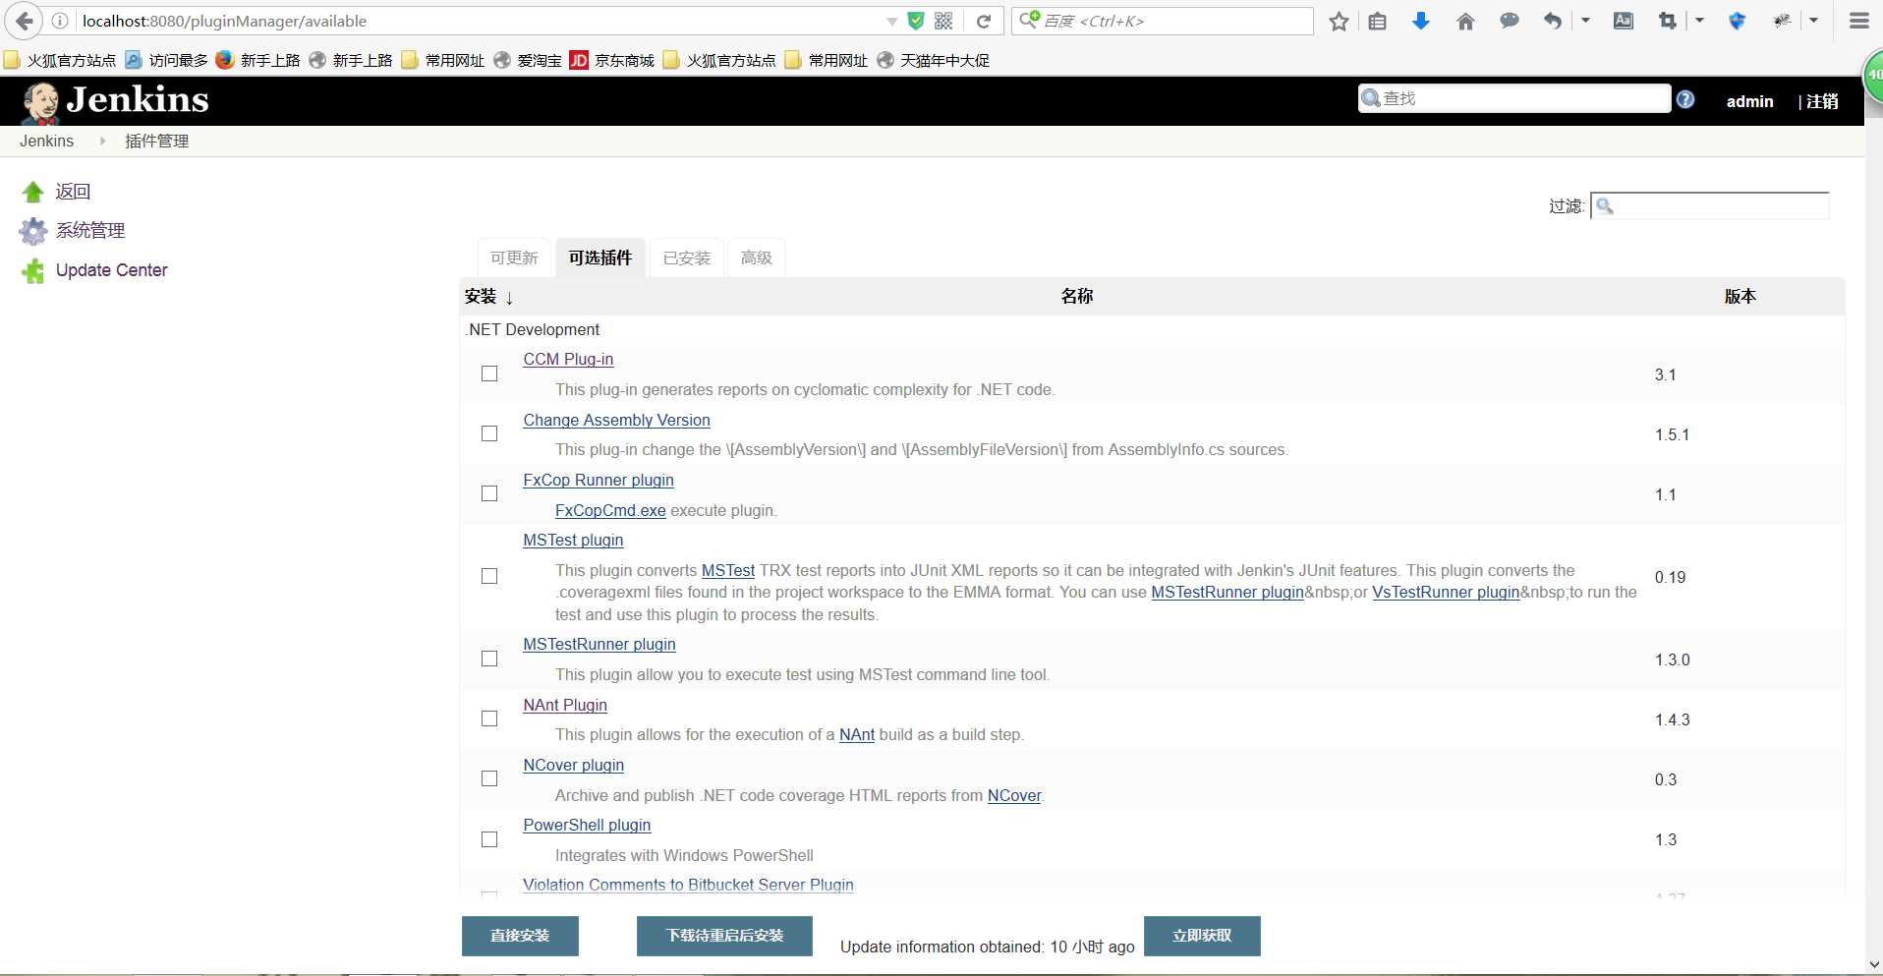Click the green up-arrow 返回 icon

coord(33,192)
